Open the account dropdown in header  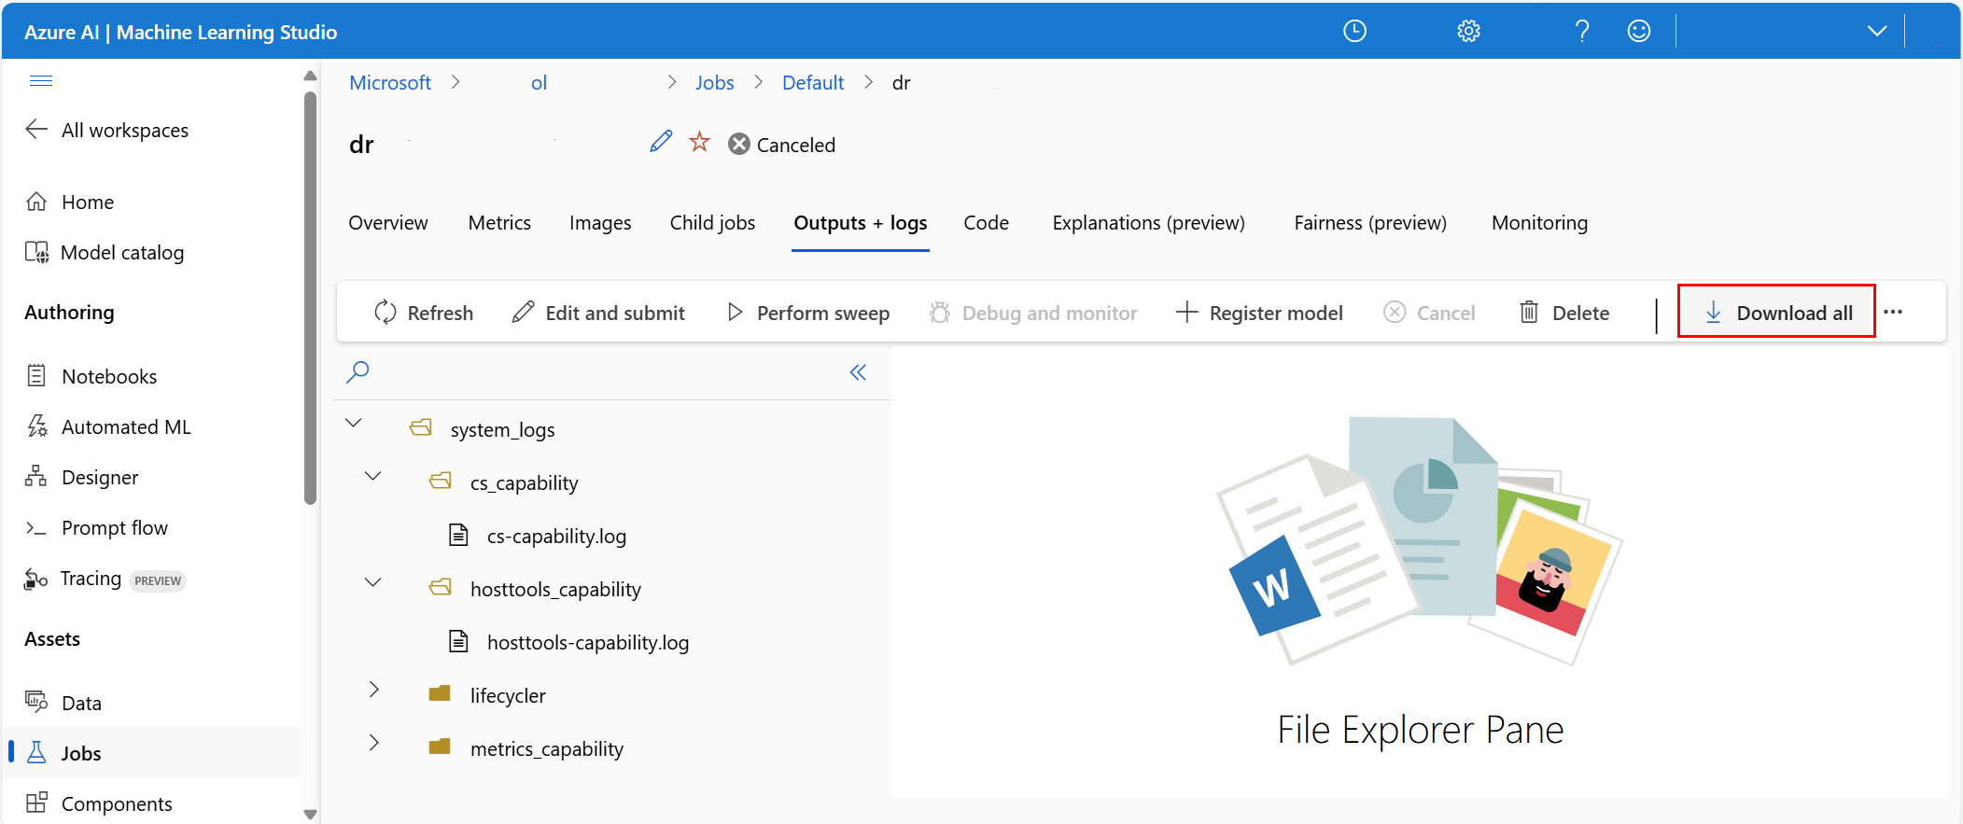1876,32
